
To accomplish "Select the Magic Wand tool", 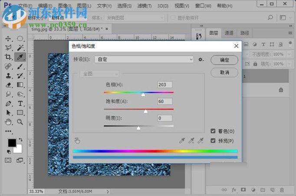I will (20, 48).
